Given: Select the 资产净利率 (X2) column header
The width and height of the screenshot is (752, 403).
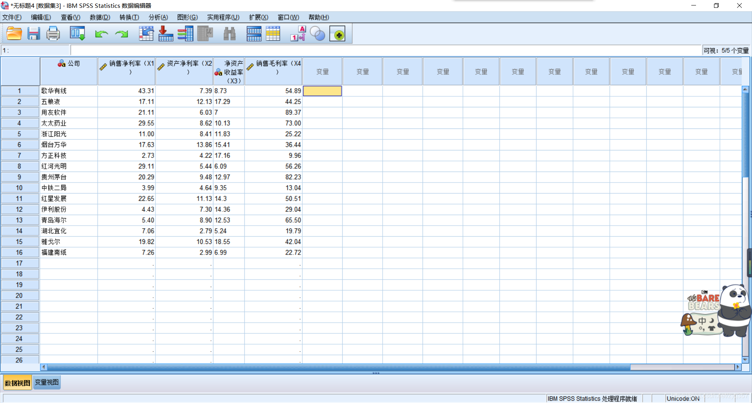Looking at the screenshot, I should point(184,71).
